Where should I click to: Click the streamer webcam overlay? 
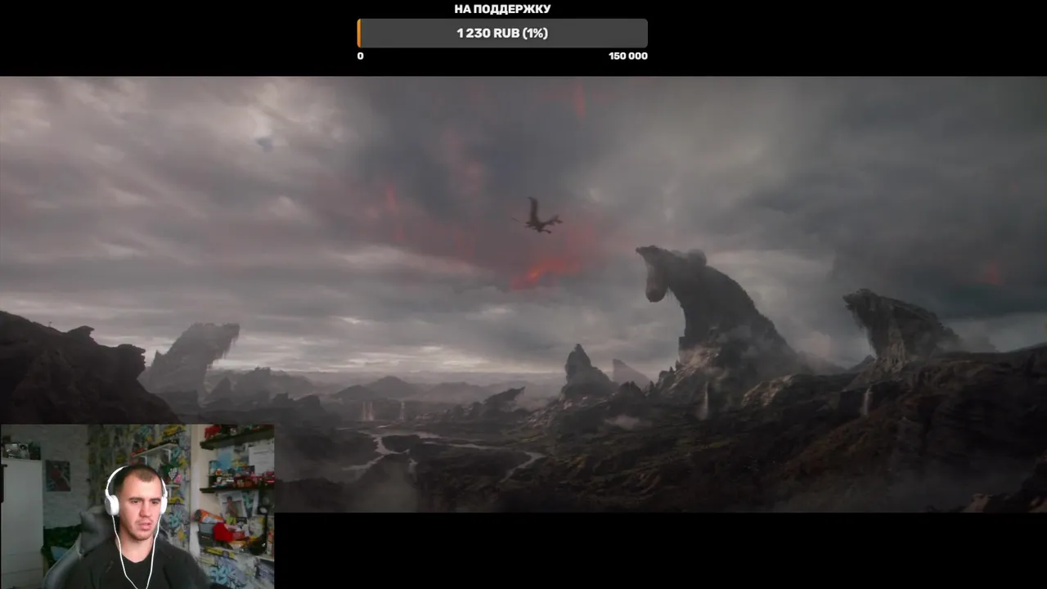pos(137,506)
